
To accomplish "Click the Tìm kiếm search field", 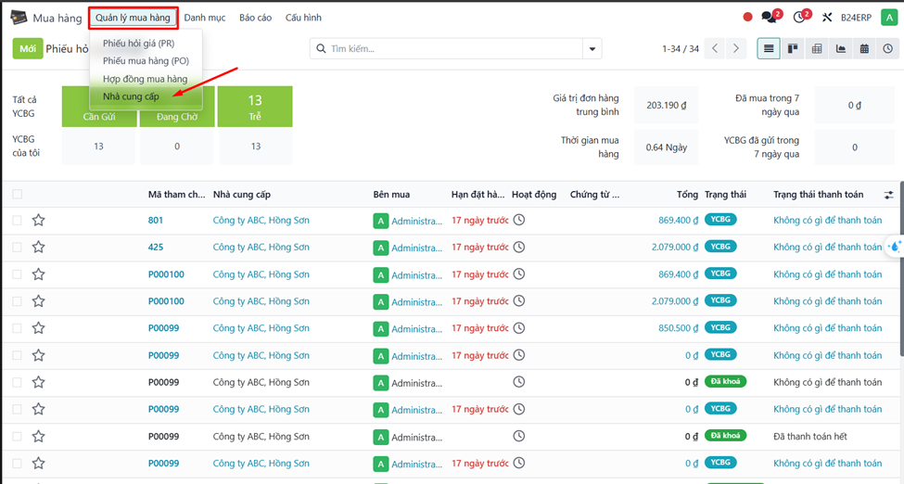I will [454, 48].
